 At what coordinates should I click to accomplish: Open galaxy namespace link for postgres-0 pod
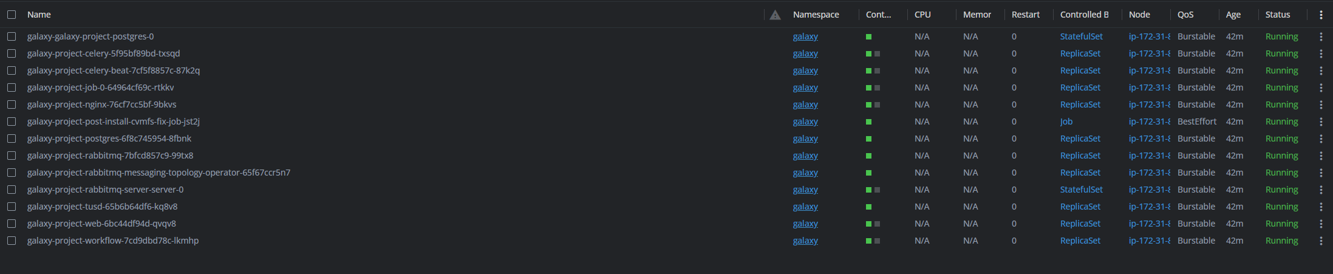point(805,36)
